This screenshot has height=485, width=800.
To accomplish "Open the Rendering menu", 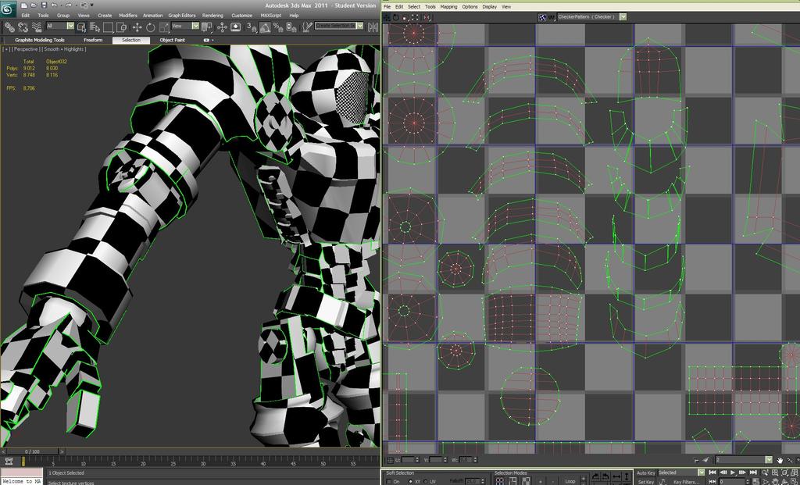I will 212,16.
